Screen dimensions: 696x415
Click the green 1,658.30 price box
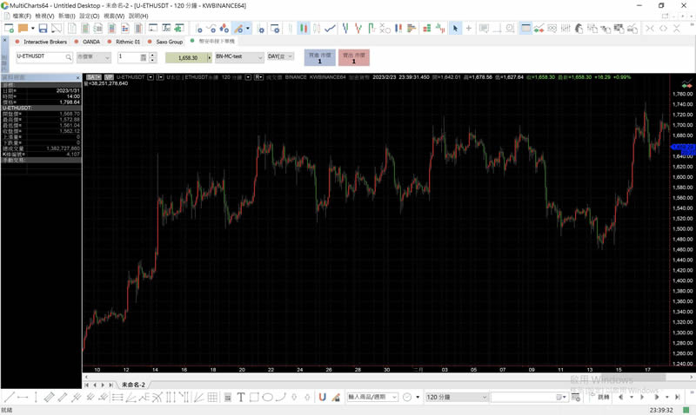click(188, 57)
